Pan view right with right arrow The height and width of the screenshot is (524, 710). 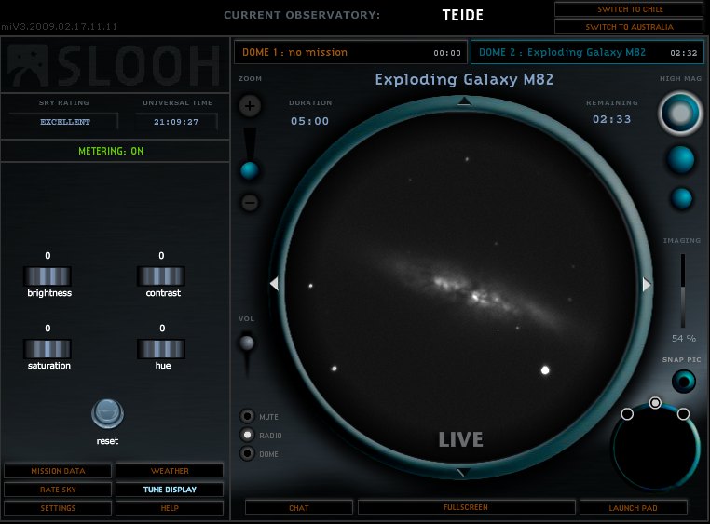647,285
